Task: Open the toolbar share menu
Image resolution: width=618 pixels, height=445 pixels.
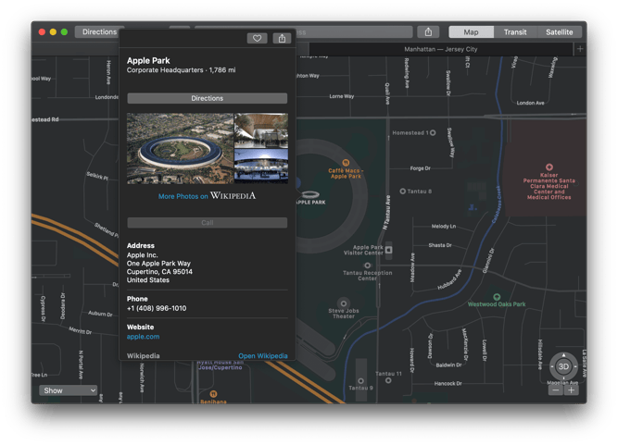Action: pos(428,31)
